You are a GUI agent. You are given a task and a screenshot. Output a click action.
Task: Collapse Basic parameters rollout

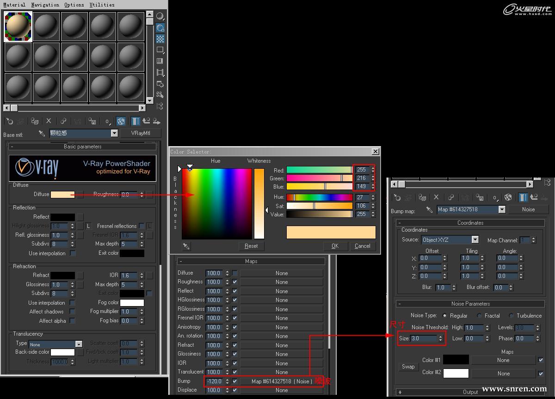(x=83, y=147)
